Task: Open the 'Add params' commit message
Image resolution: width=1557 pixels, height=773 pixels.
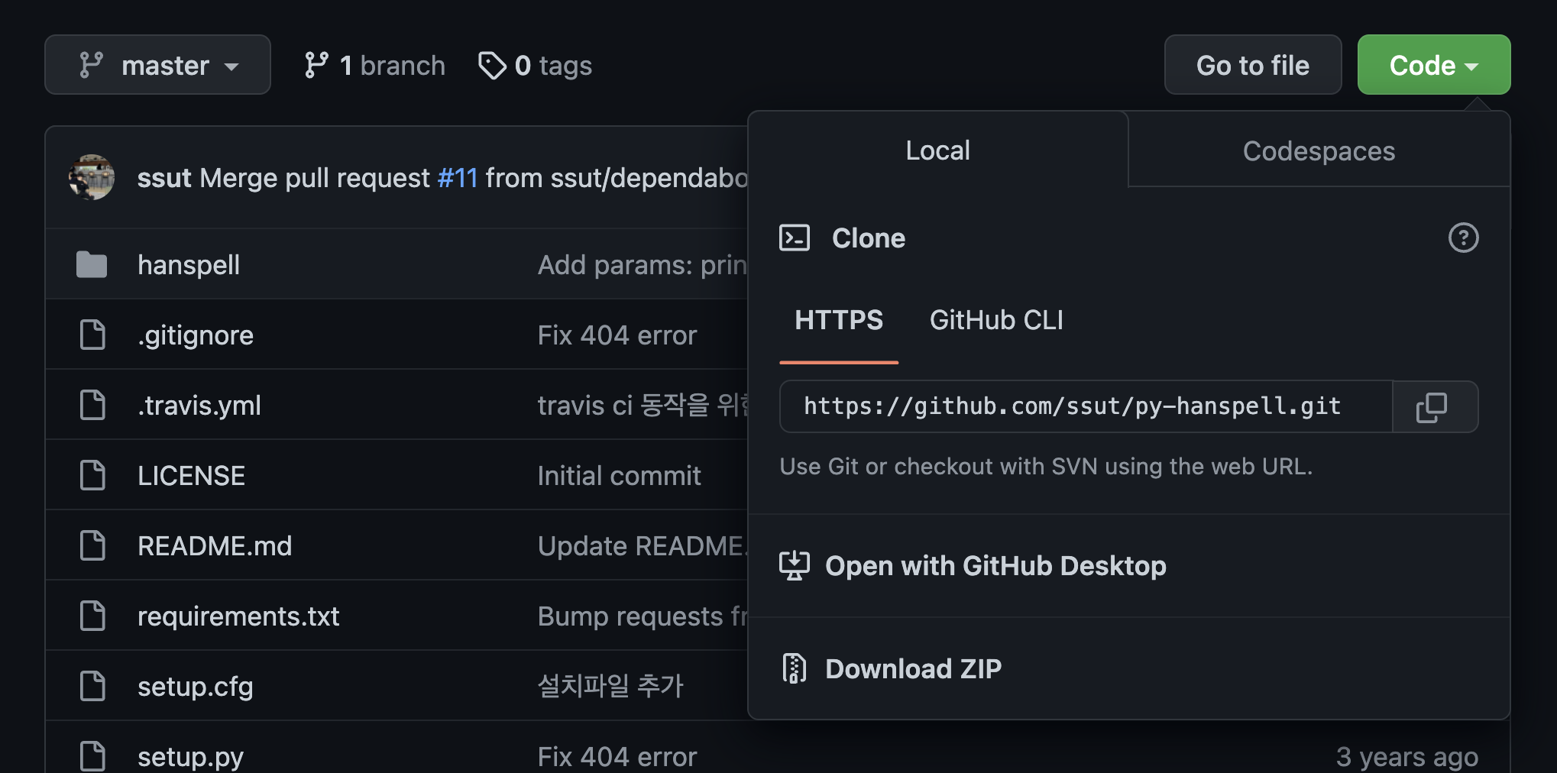Action: click(x=643, y=265)
